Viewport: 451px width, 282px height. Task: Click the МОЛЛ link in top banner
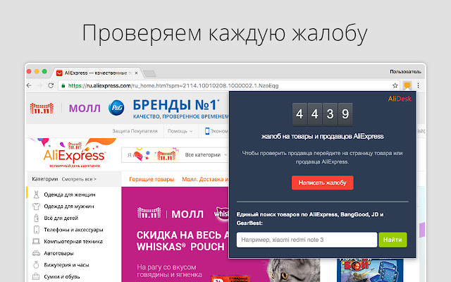(85, 109)
